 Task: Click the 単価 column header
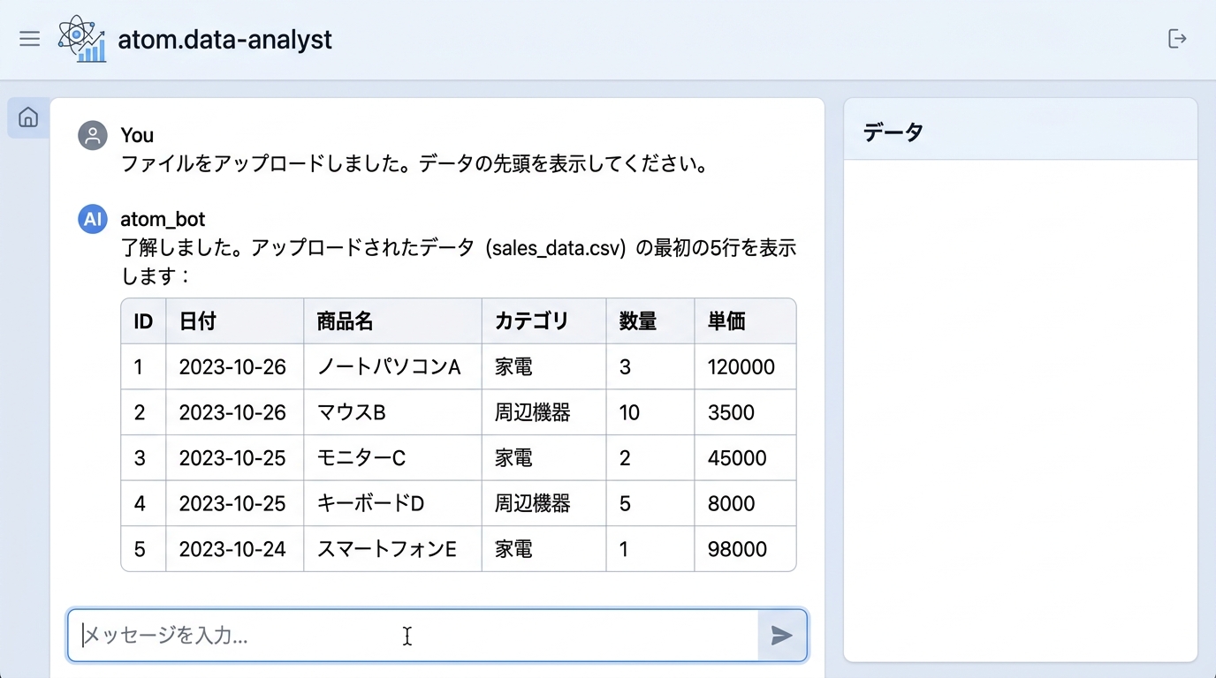[x=726, y=321]
